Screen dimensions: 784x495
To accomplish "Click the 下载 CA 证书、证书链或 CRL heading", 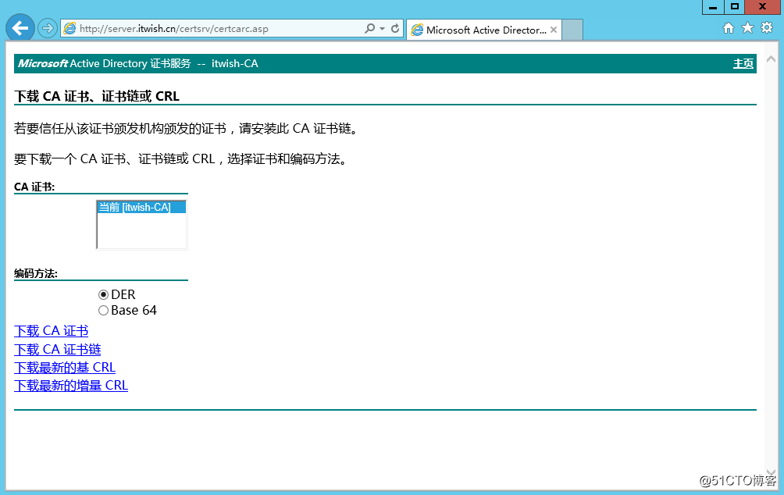I will point(97,96).
